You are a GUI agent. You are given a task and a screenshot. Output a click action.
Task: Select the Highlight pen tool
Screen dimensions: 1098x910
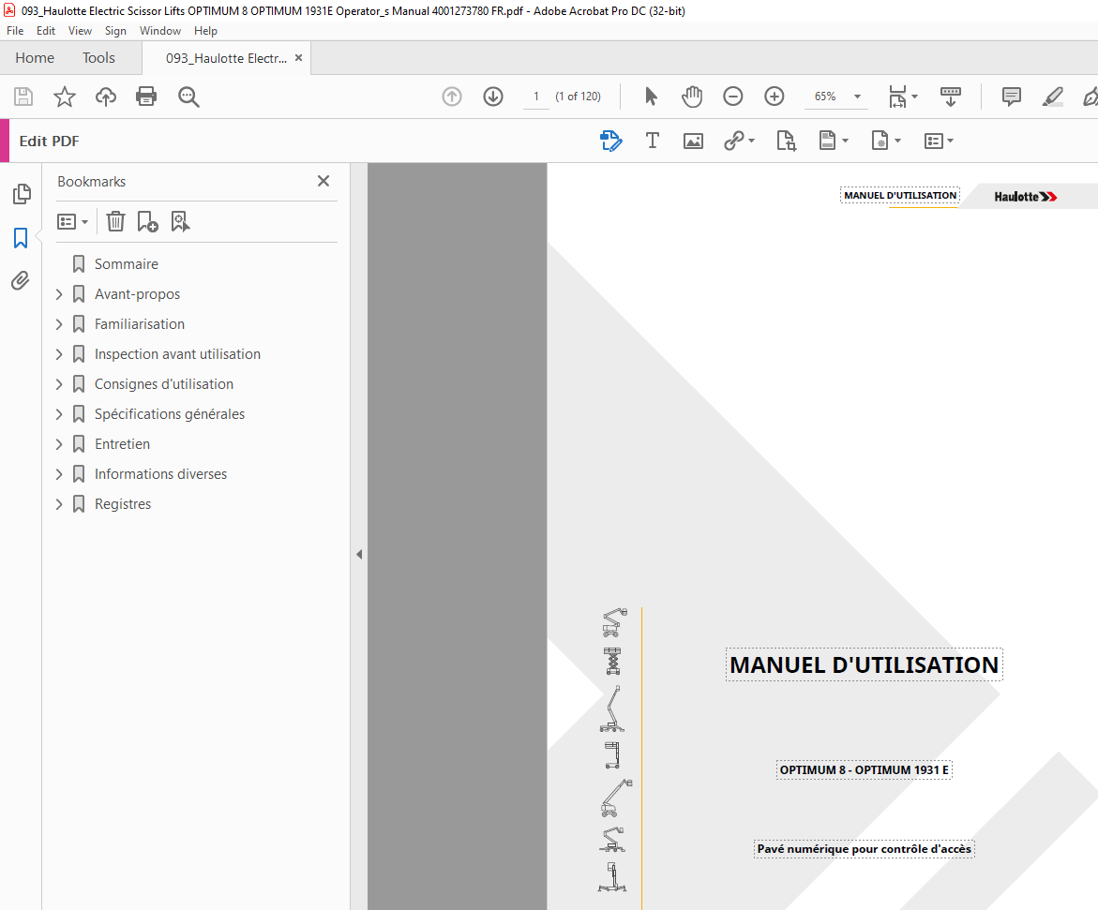(1052, 97)
